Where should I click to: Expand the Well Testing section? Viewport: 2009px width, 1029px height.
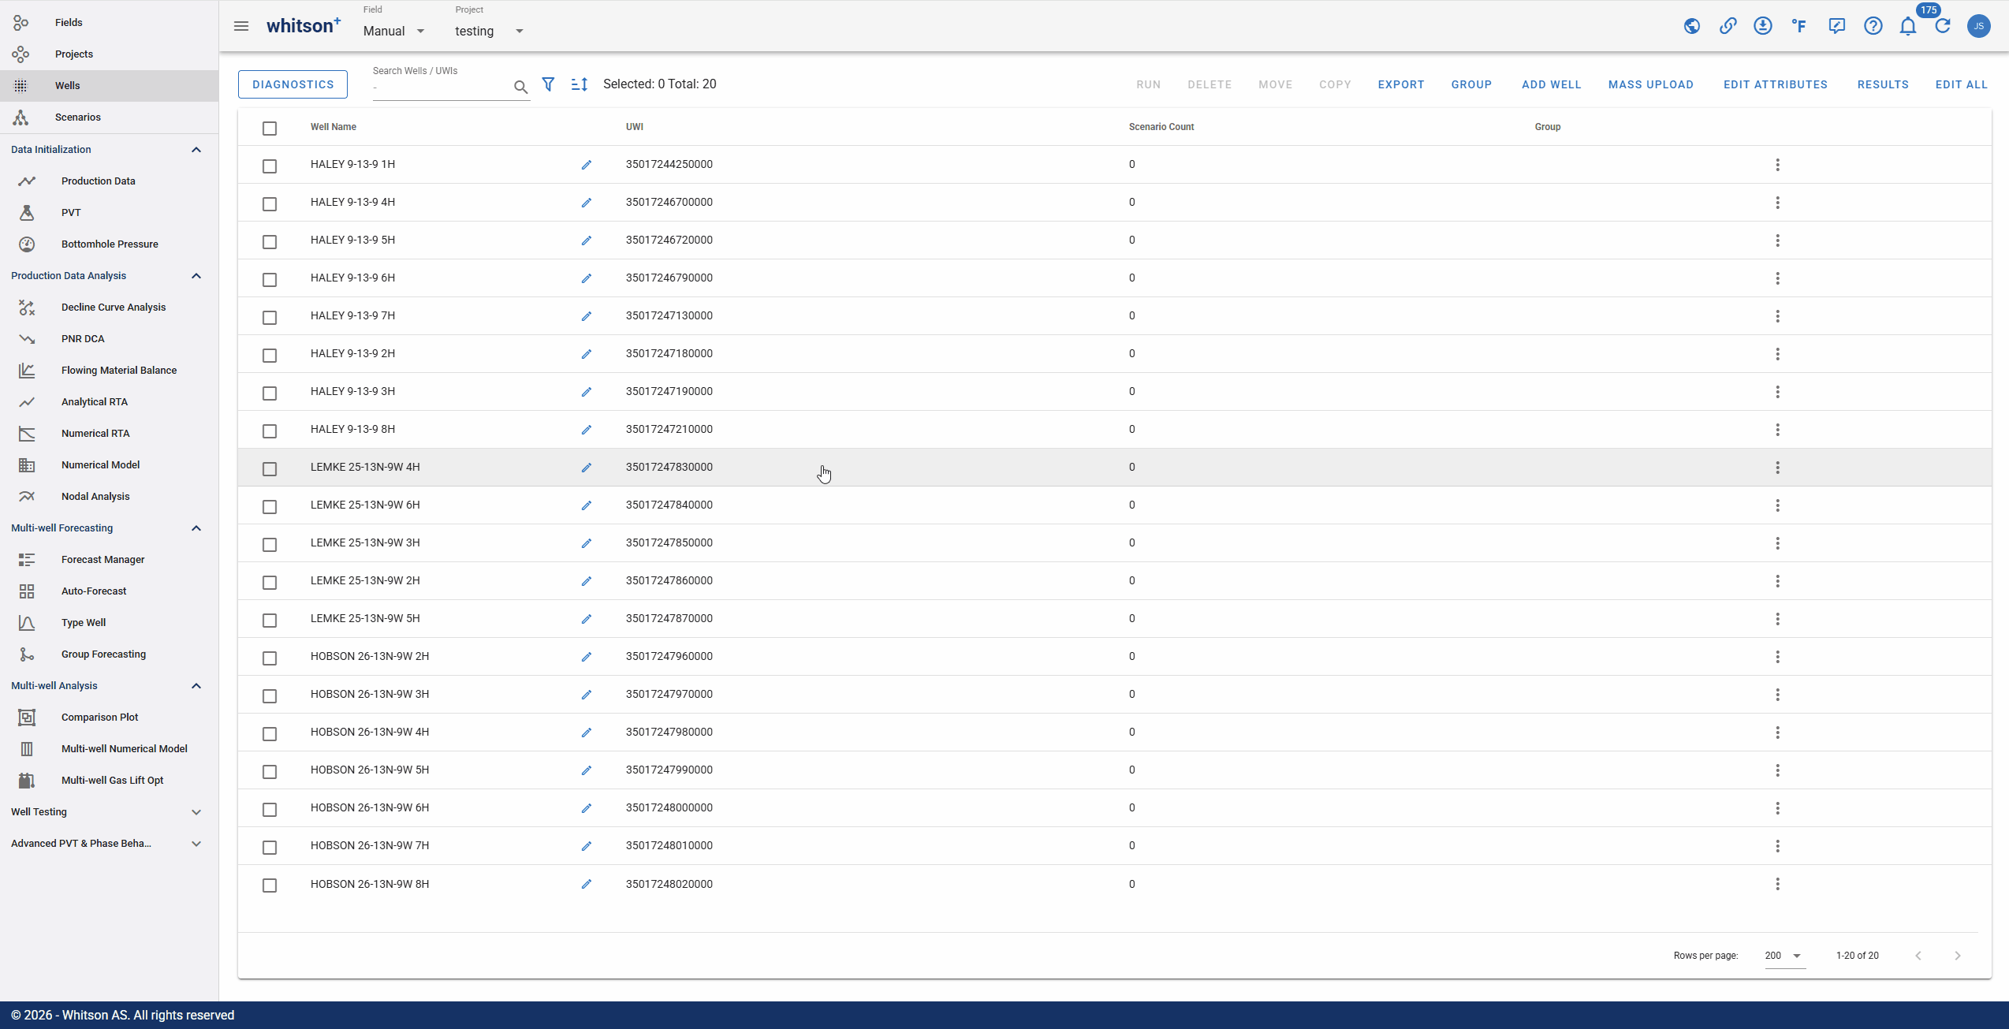[x=196, y=812]
